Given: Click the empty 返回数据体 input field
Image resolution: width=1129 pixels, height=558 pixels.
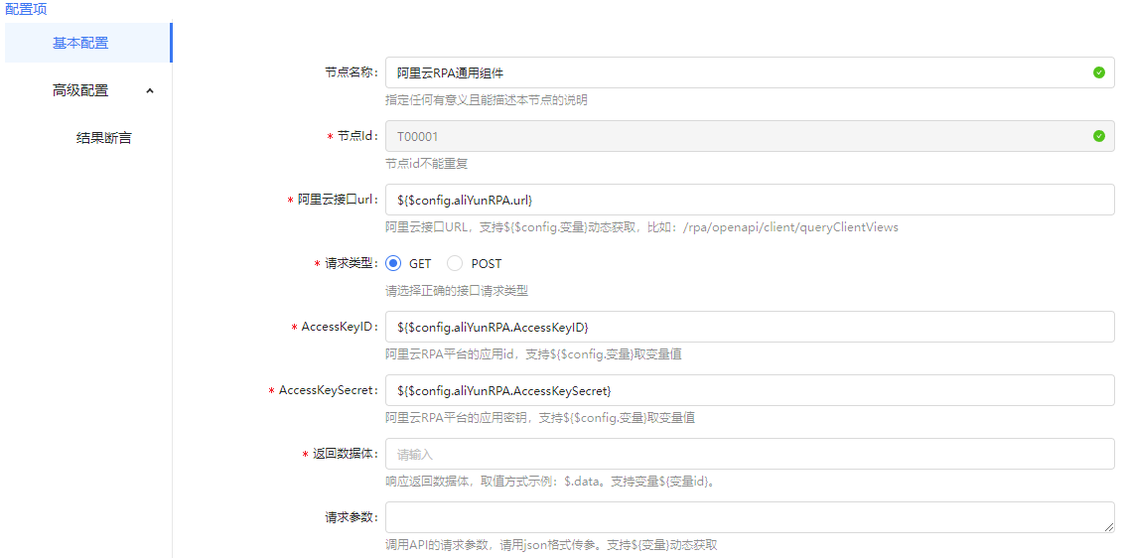Looking at the screenshot, I should click(x=750, y=454).
